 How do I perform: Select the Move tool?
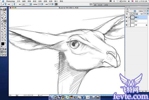click(5, 13)
